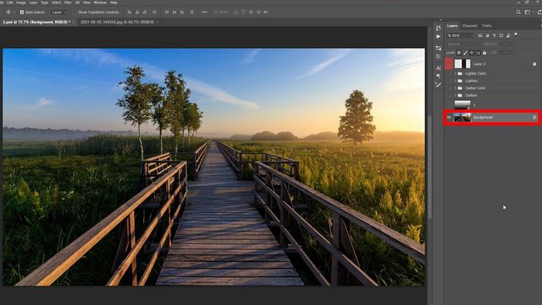The image size is (542, 305).
Task: Open the Image menu
Action: tap(21, 2)
